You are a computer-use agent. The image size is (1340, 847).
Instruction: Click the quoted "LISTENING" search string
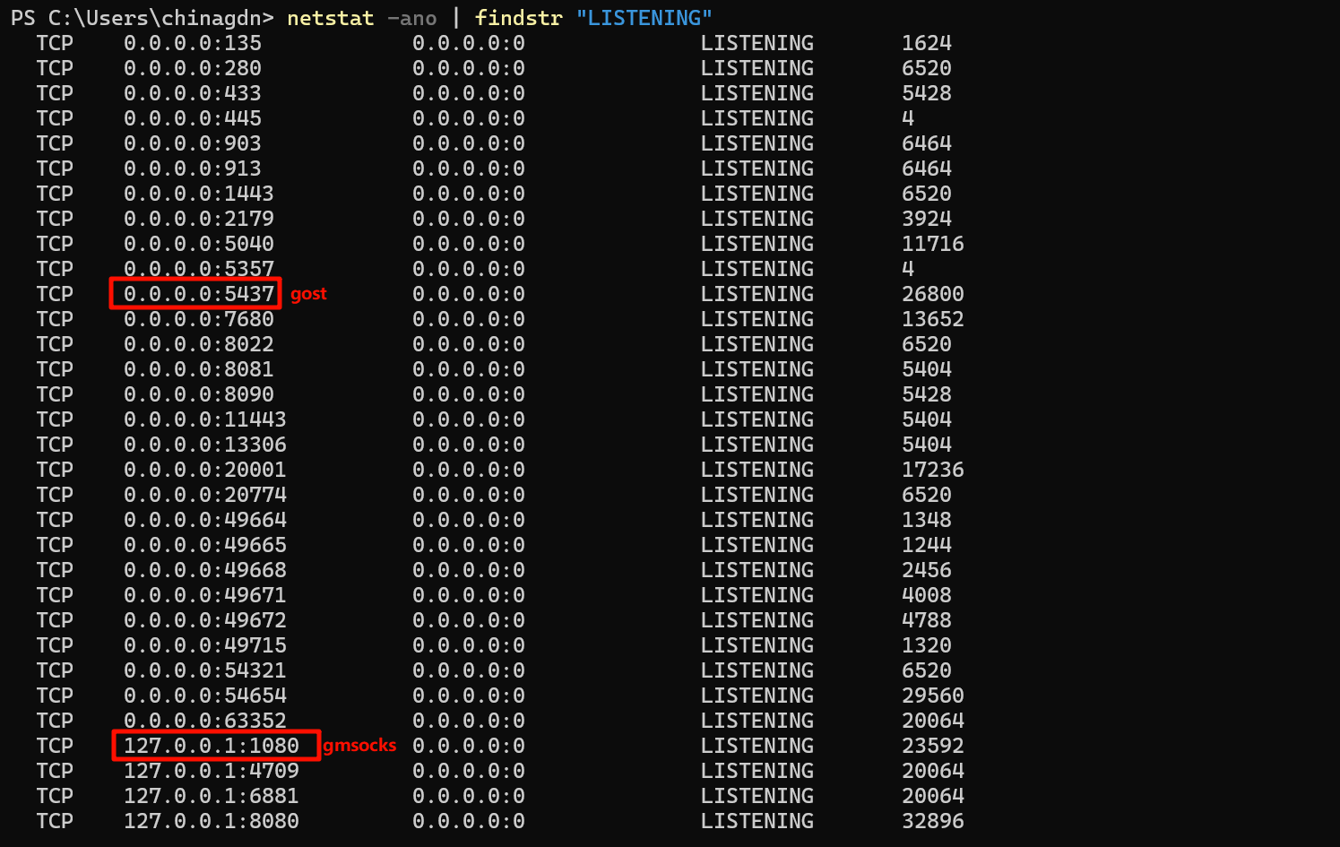pos(644,18)
